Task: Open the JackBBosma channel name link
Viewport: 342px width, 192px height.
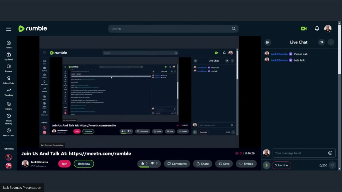Action: click(x=39, y=162)
